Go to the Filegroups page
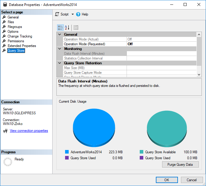 (x=15, y=27)
